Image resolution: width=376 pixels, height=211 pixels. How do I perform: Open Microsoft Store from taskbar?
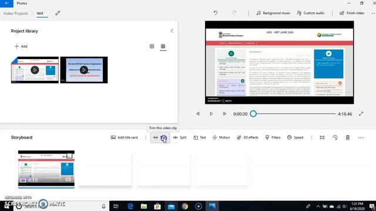click(157, 206)
